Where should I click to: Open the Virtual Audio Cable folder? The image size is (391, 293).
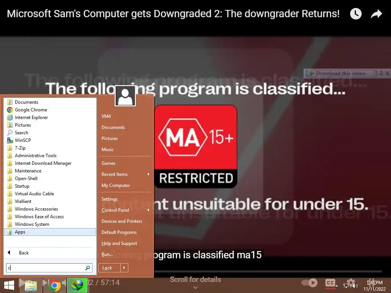[x=50, y=194]
